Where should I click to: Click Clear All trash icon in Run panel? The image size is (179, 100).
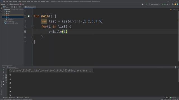[x=6, y=82]
